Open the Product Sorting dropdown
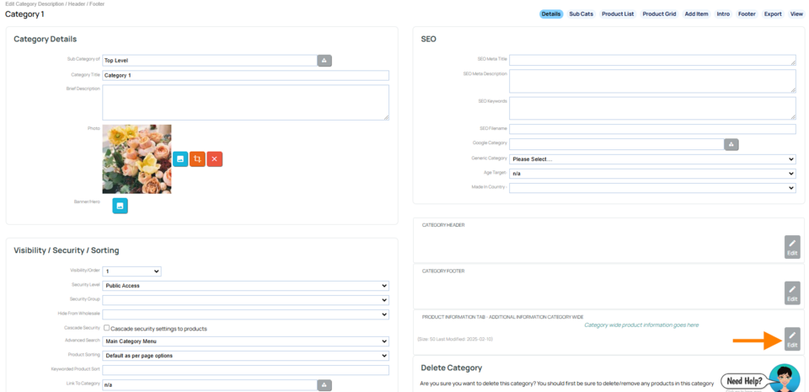Screen dimensions: 809x392 tap(245, 356)
